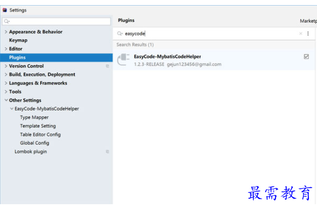This screenshot has height=211, width=317.
Task: Expand Languages & Frameworks group
Action: click(6, 83)
